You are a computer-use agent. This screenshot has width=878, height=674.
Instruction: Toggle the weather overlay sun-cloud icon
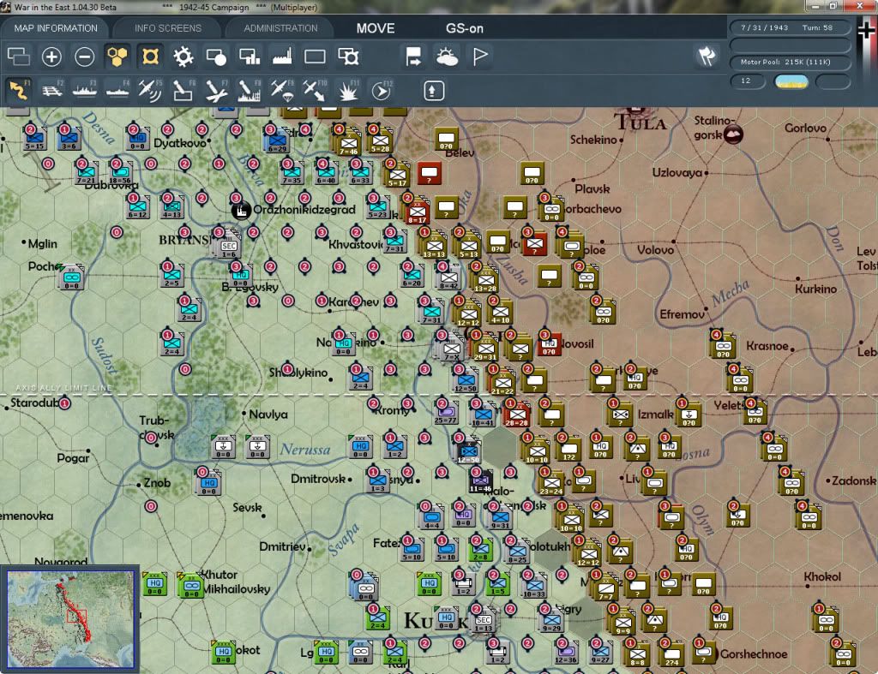(x=447, y=57)
